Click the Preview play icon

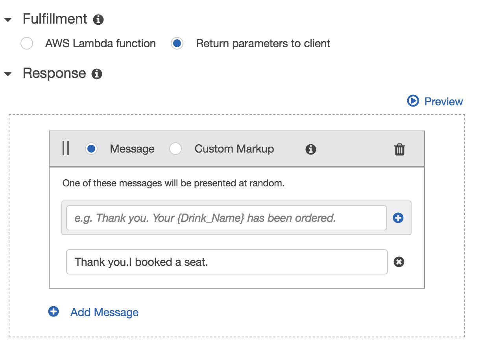pyautogui.click(x=413, y=101)
